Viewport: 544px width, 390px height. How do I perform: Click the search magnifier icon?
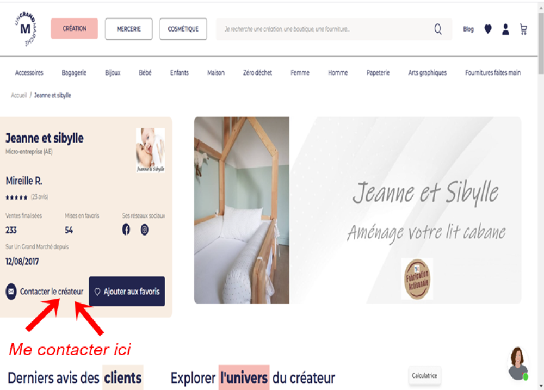coord(438,29)
